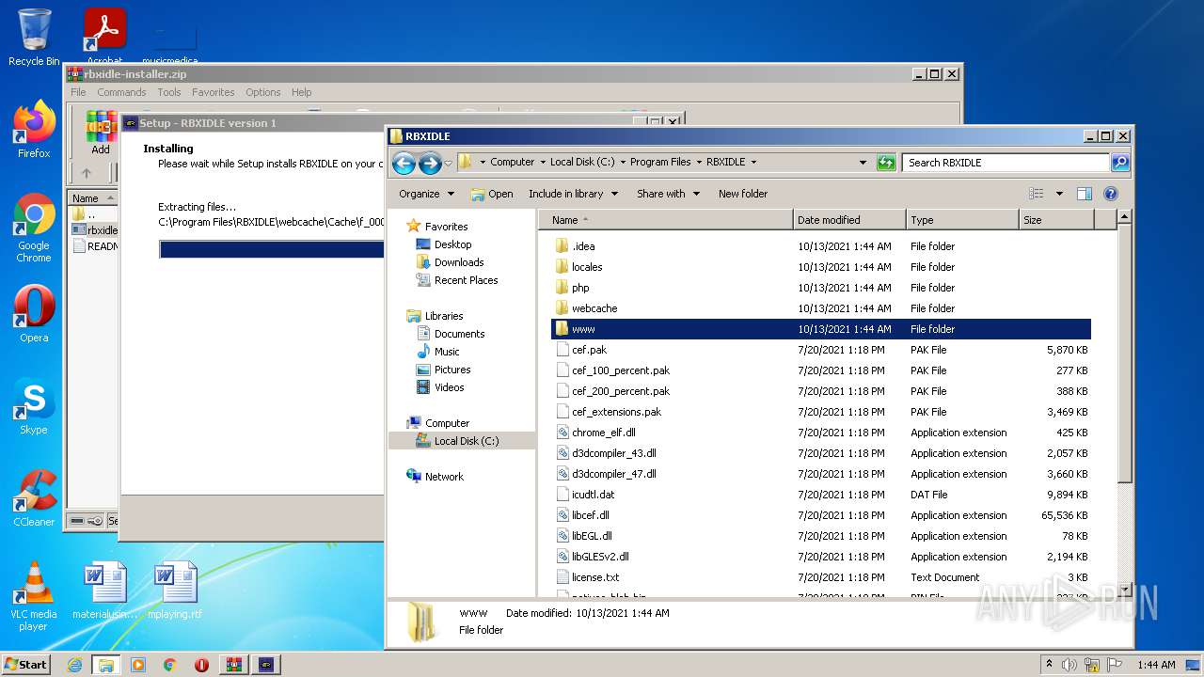Open the Tools menu in WinRAR
This screenshot has height=677, width=1204.
click(x=169, y=92)
